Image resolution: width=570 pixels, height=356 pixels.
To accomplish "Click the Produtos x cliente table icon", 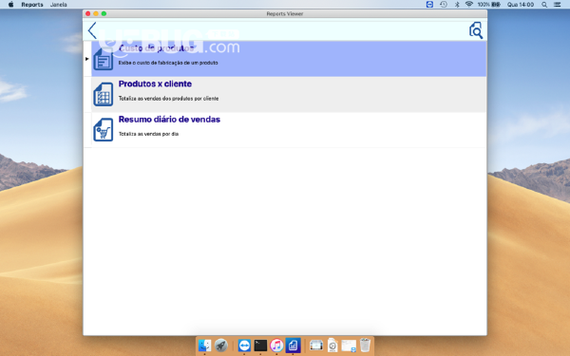I will pyautogui.click(x=104, y=94).
